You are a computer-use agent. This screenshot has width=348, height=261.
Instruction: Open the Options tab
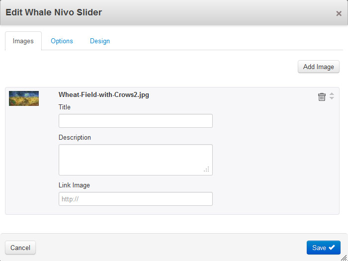coord(62,41)
